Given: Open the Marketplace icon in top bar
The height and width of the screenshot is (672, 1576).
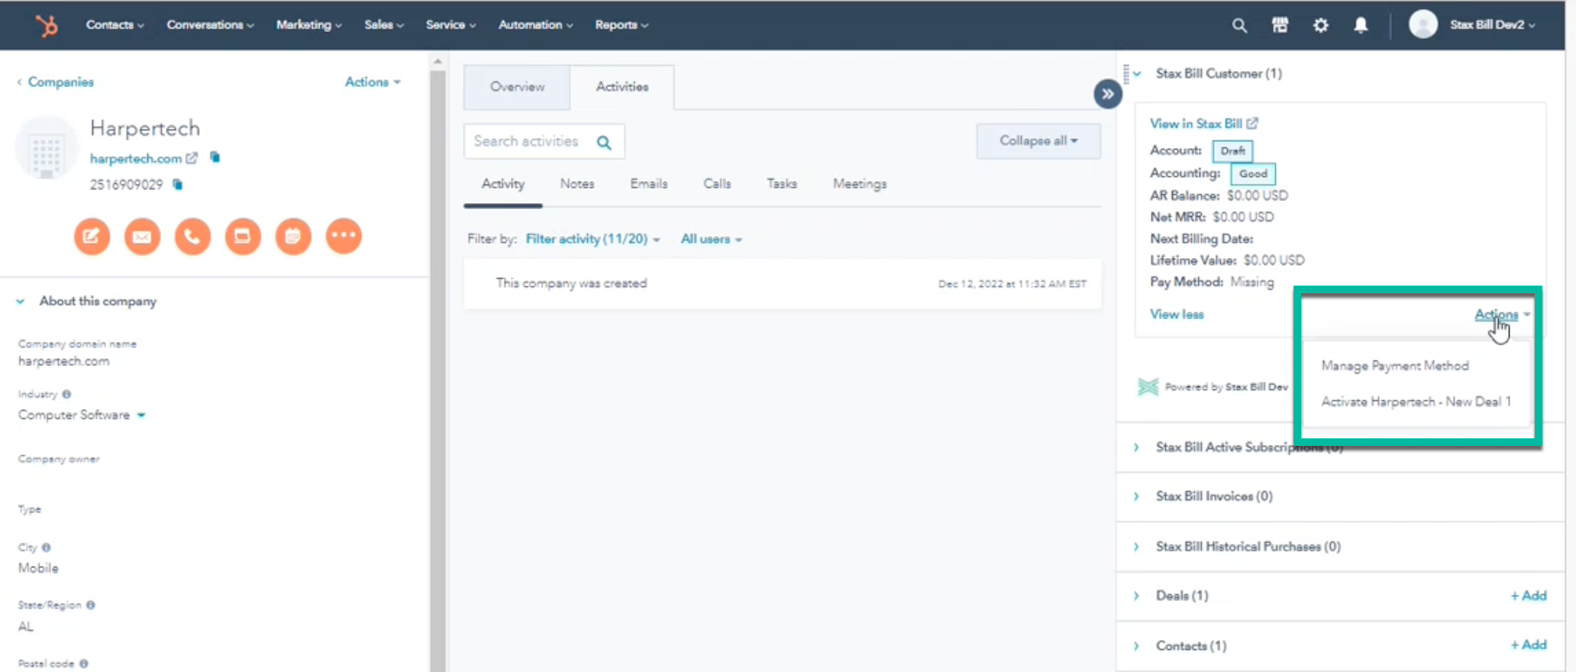Looking at the screenshot, I should pyautogui.click(x=1280, y=25).
